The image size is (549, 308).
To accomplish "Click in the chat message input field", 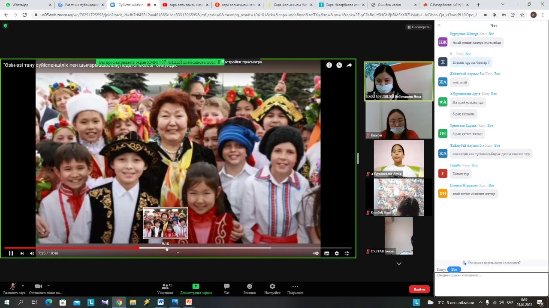I will coord(491,284).
